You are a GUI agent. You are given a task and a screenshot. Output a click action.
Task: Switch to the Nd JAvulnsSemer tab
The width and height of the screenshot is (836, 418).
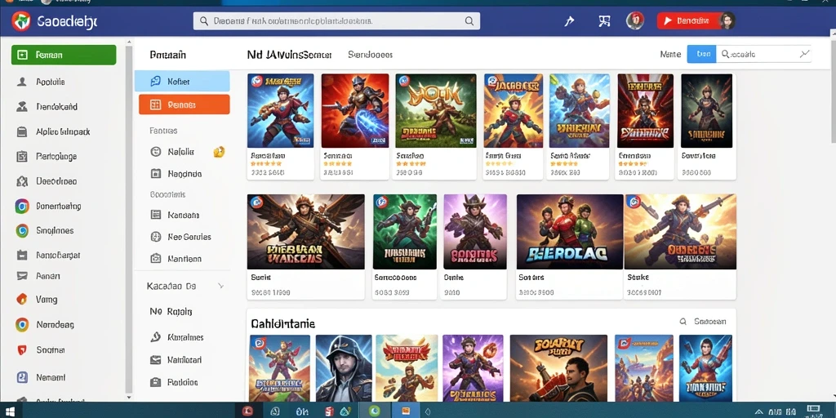(290, 55)
